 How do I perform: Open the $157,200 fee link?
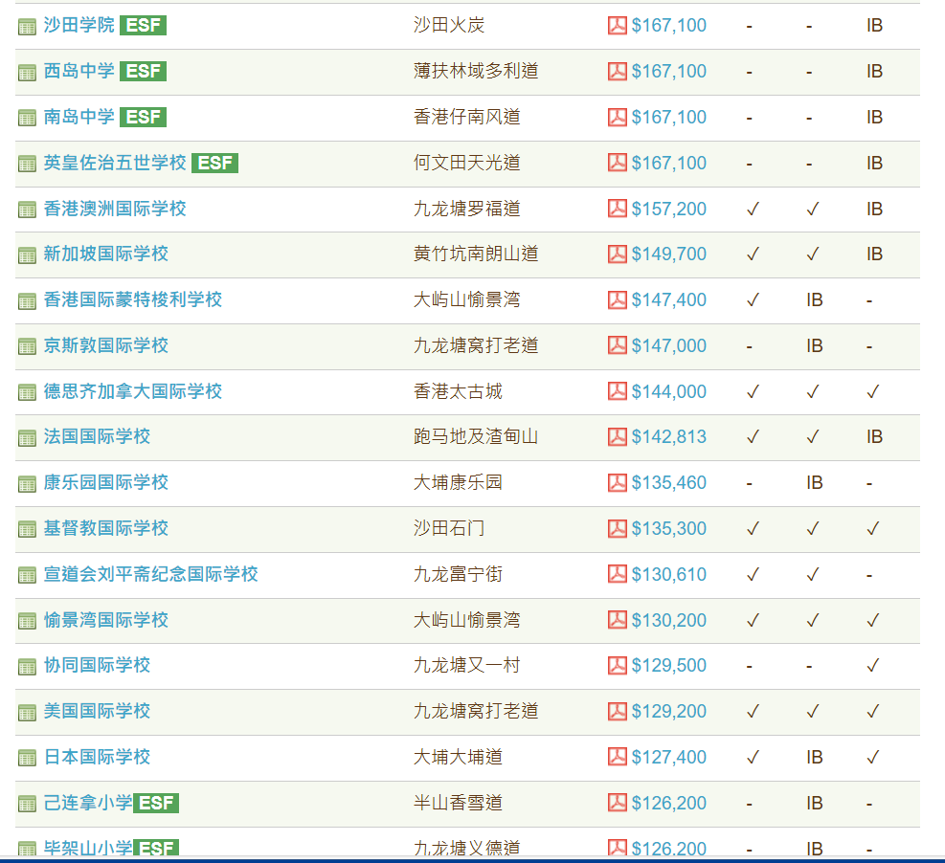pos(669,209)
